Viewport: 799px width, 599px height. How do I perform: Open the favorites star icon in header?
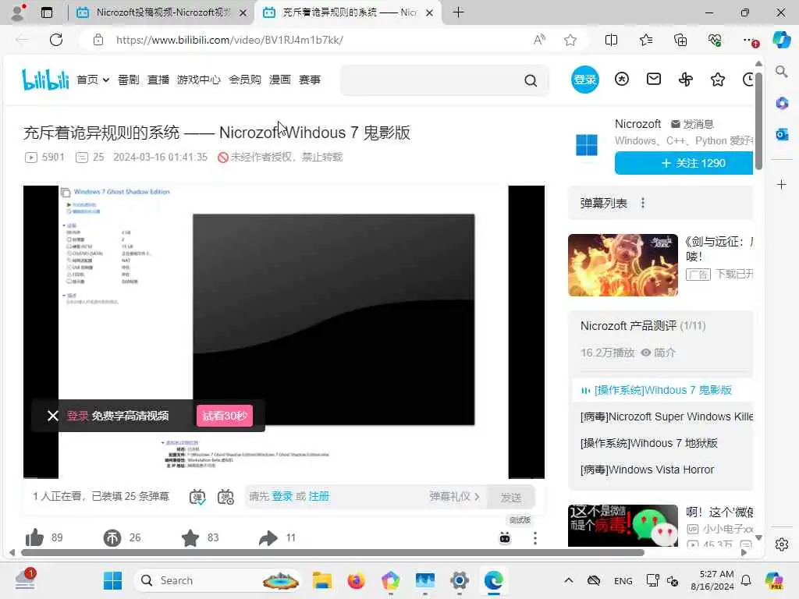click(x=718, y=80)
